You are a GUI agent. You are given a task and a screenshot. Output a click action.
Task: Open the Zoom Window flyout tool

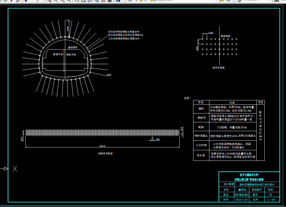[62, 1]
